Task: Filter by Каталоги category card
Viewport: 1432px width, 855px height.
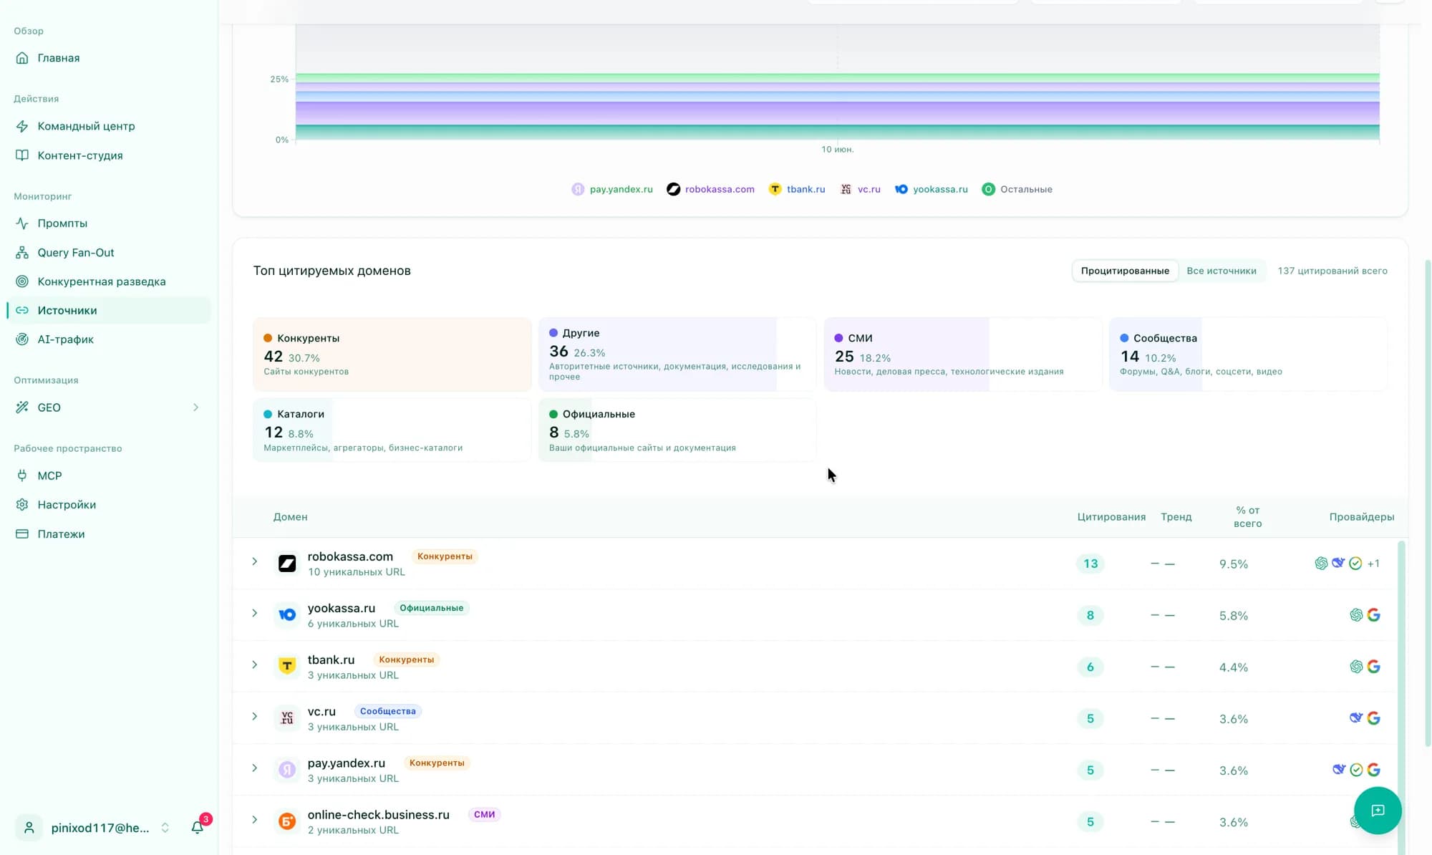Action: [392, 430]
